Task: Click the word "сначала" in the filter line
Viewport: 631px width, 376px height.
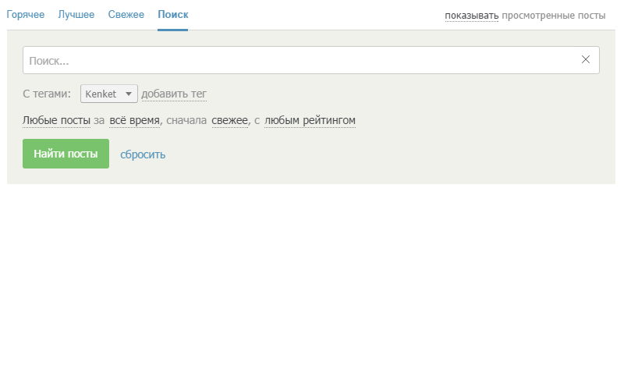Action: point(186,121)
